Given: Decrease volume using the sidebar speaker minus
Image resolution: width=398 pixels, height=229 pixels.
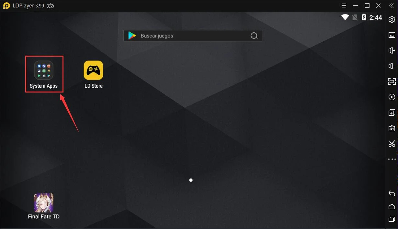Looking at the screenshot, I should click(392, 66).
